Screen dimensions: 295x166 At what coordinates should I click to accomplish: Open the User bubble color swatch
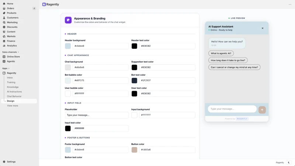point(68,94)
